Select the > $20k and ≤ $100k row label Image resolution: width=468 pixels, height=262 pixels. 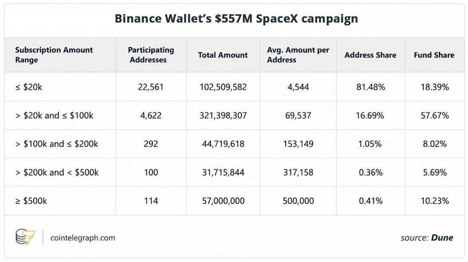54,116
